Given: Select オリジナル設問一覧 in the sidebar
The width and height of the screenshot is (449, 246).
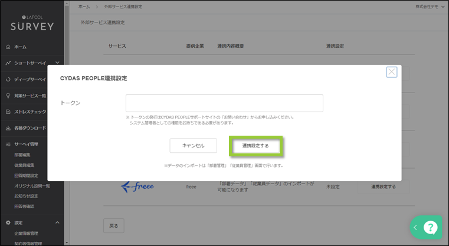Looking at the screenshot, I should click(x=32, y=186).
